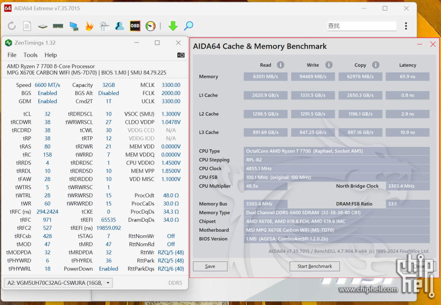Open the OSD panel icon

tap(135, 26)
